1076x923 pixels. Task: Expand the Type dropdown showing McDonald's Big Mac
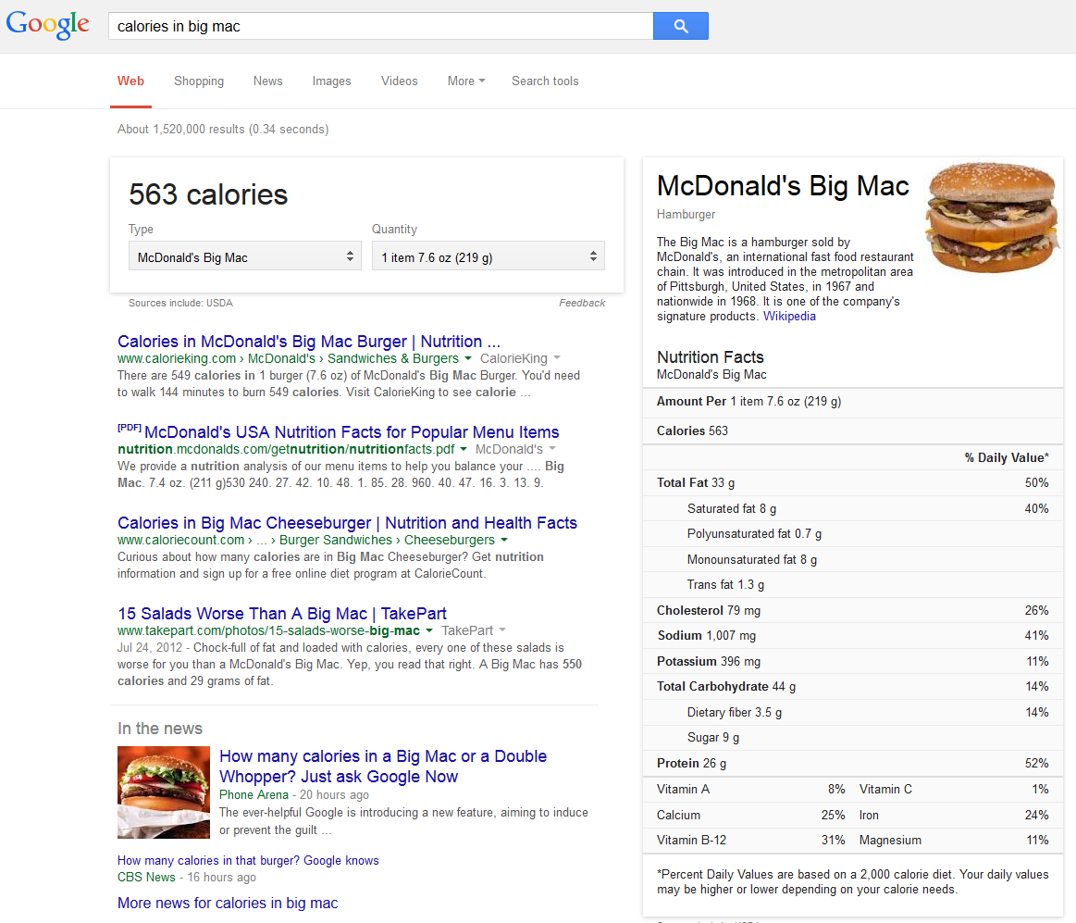(244, 257)
